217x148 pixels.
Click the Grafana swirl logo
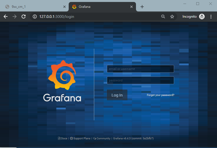(62, 75)
